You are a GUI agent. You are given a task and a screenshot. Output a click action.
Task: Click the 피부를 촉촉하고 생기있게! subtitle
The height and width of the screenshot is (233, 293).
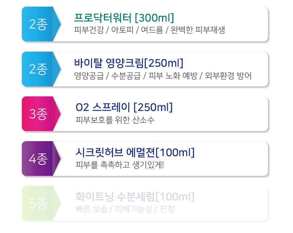click(x=120, y=165)
